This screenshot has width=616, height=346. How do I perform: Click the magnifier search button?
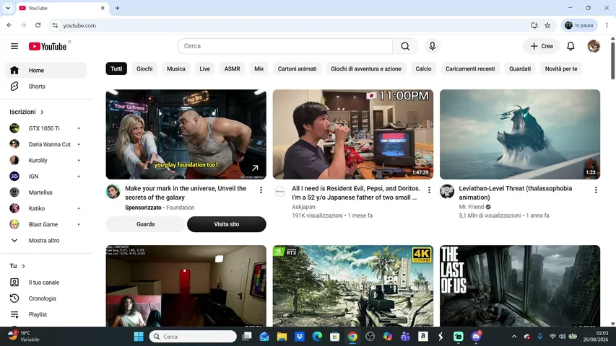tap(405, 46)
